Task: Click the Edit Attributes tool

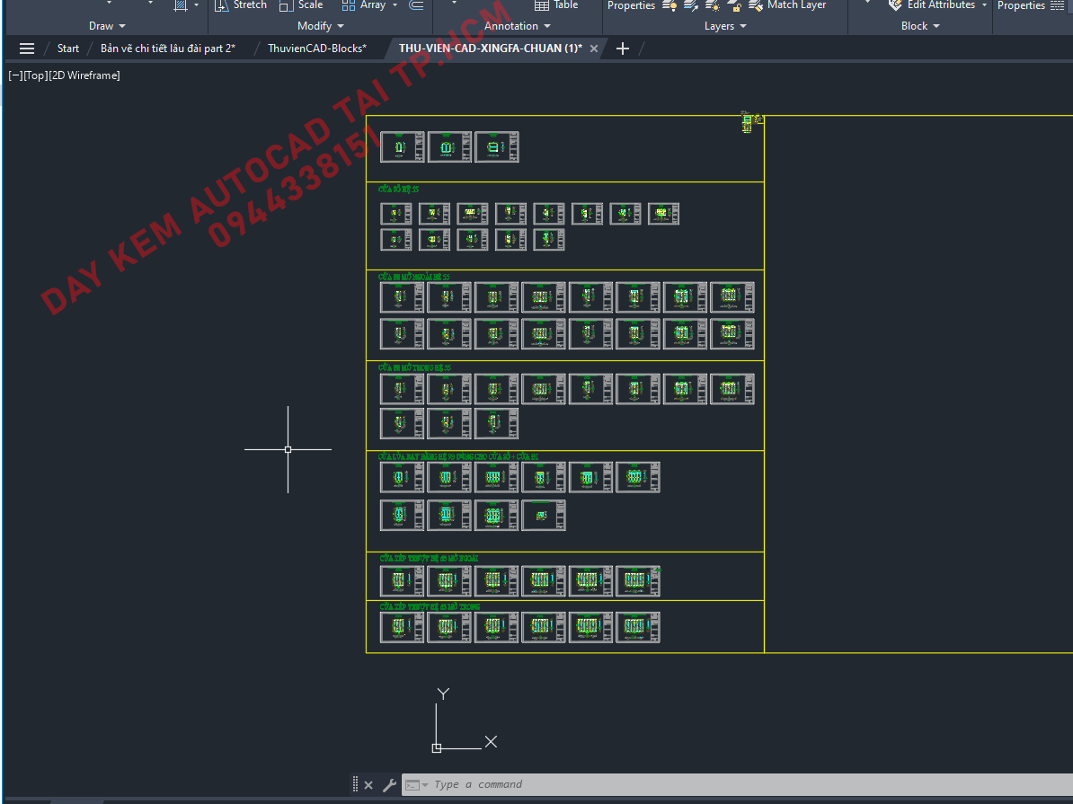Action: pyautogui.click(x=931, y=4)
